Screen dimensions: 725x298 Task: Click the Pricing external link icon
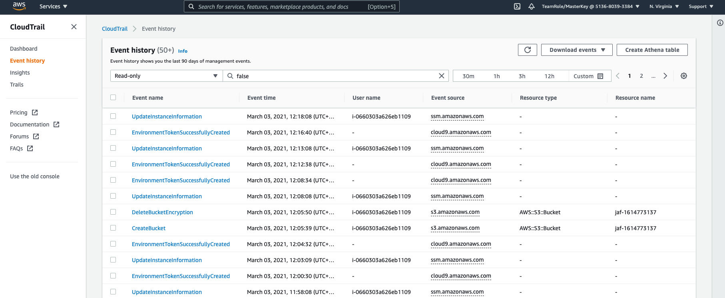point(35,112)
